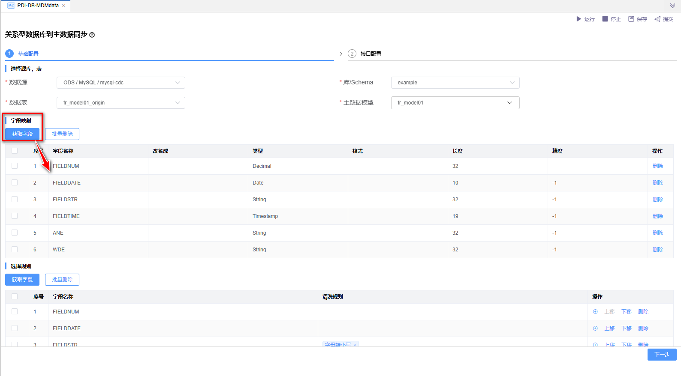Click 下移 for the FIELDNUM rule row
681x376 pixels.
tap(627, 312)
